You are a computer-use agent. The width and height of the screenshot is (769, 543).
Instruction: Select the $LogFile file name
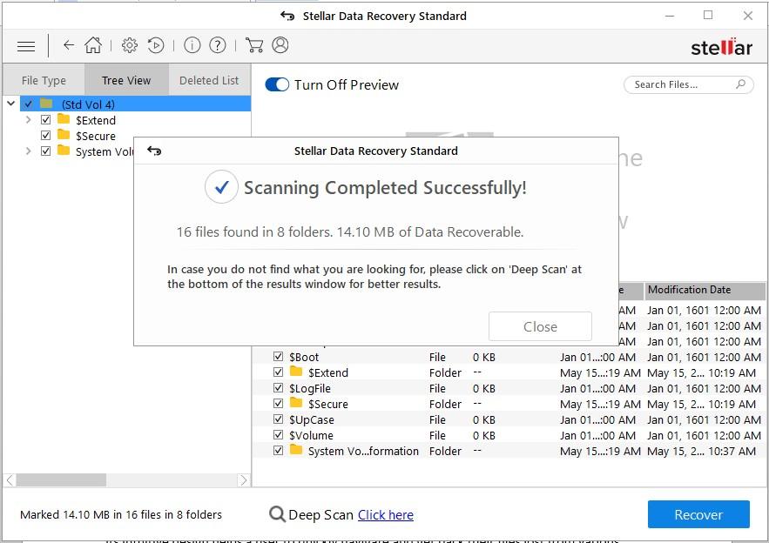(x=309, y=389)
